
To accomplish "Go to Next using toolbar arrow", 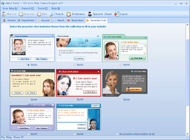I will 39,14.
